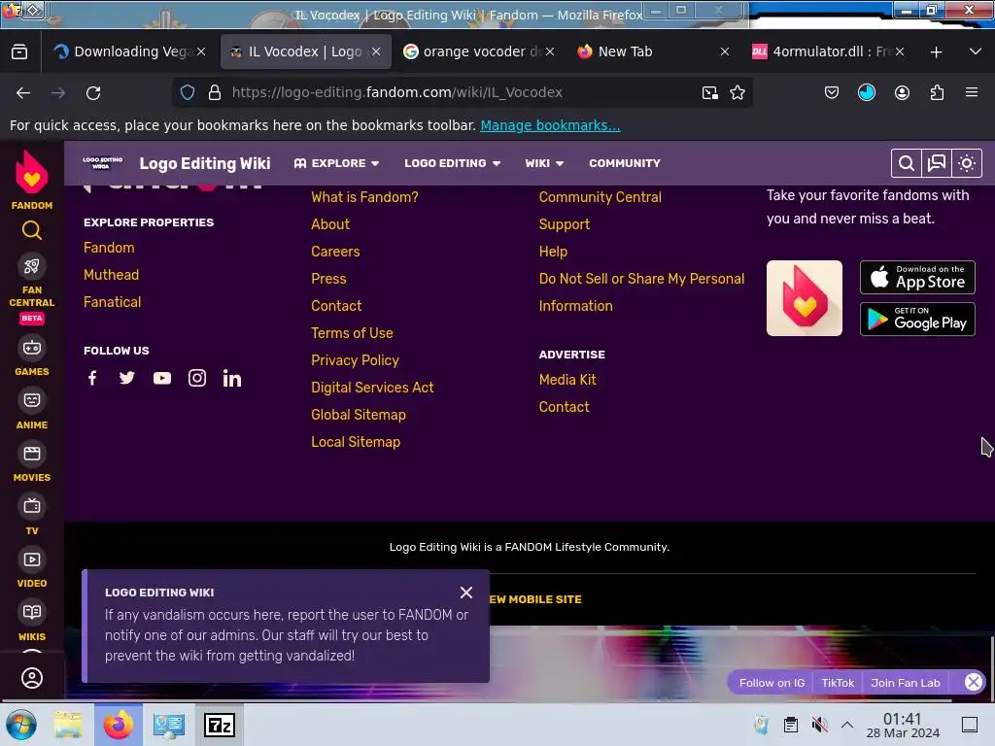Open Firefox View tabs icon
This screenshot has height=746, width=995.
(19, 51)
